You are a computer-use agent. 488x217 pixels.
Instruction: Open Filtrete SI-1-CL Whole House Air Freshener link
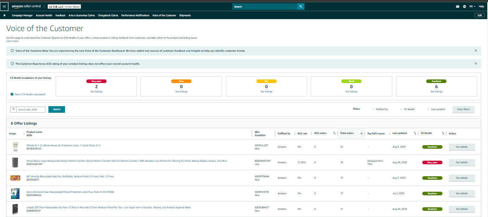click(63, 145)
